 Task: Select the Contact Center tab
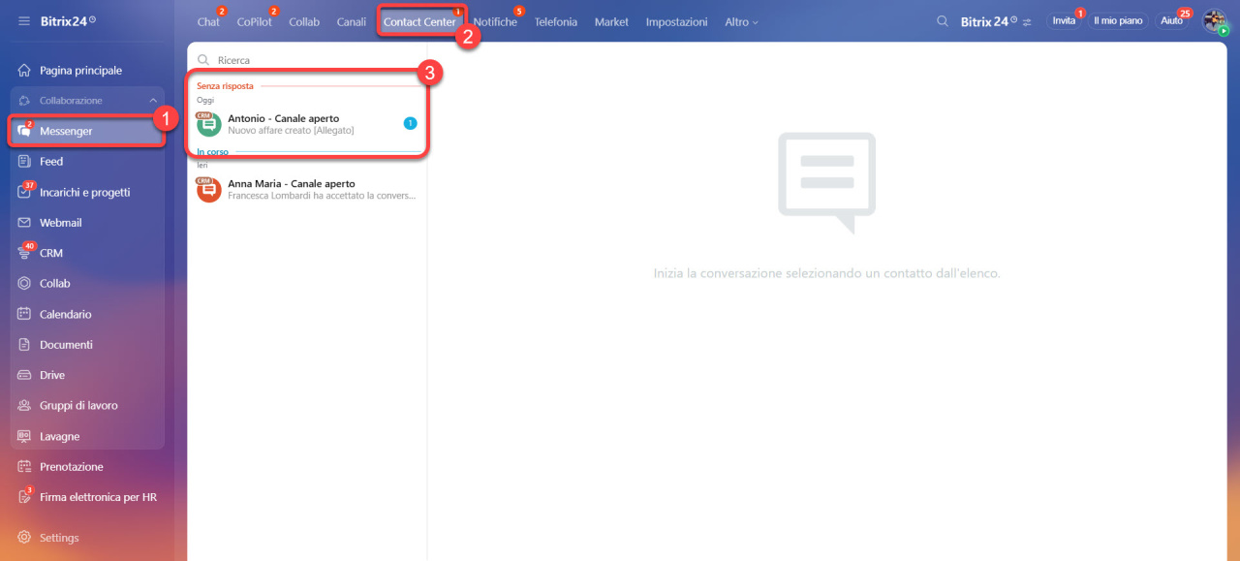point(419,21)
